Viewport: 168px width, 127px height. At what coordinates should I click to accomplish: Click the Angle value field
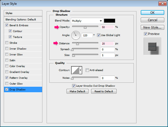coord(87,35)
